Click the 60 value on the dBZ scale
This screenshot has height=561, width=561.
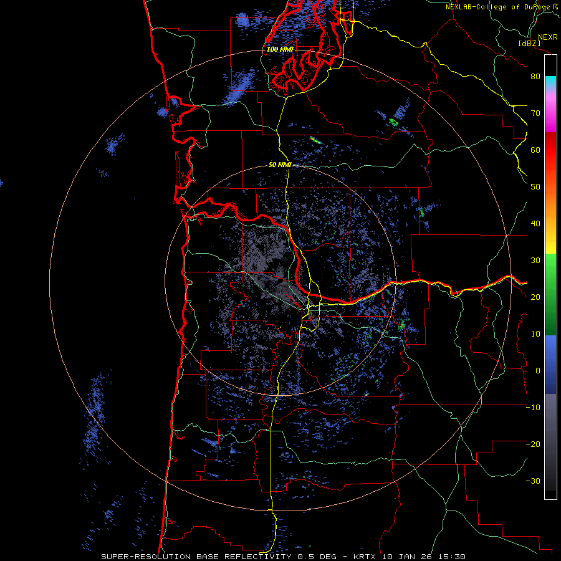coord(535,150)
